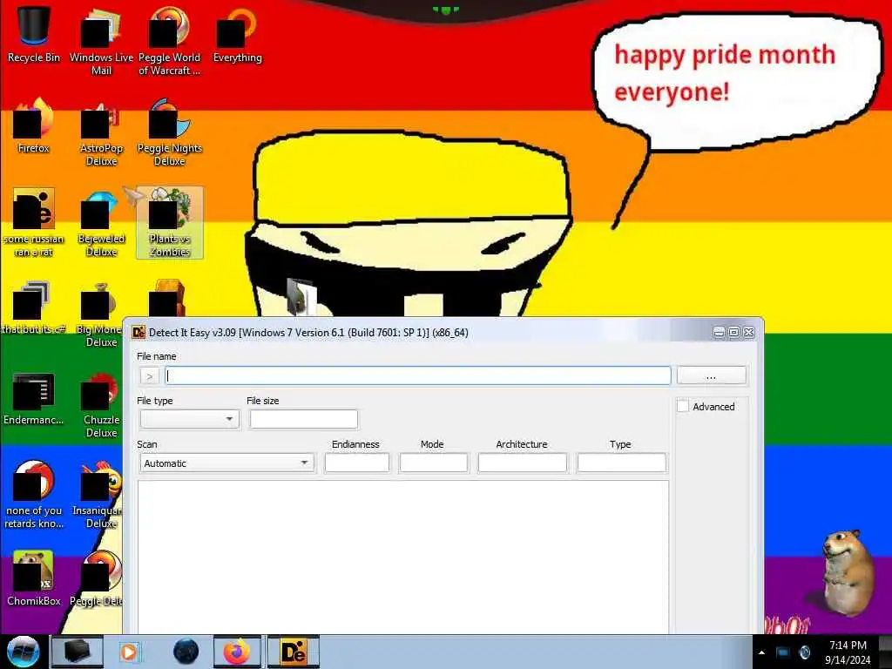The height and width of the screenshot is (669, 892).
Task: Open Peggle Nights Deluxe desktop icon
Action: click(170, 132)
